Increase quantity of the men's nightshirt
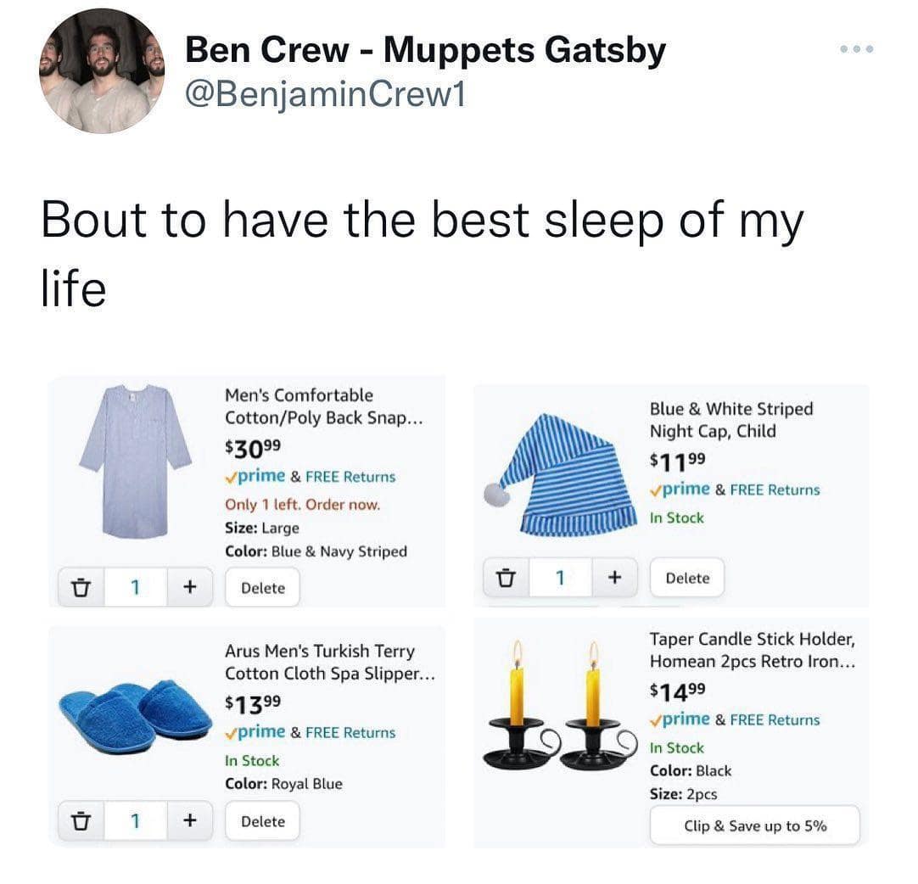This screenshot has width=918, height=884. click(190, 587)
